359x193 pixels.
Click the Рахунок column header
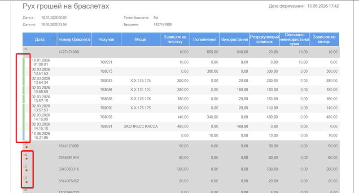pos(106,39)
